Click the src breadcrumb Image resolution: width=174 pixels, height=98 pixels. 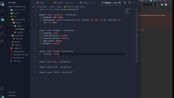click(33, 7)
